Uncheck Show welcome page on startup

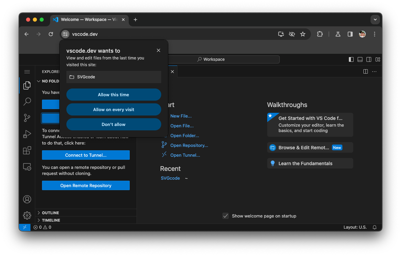[226, 215]
